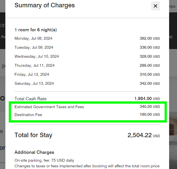The width and height of the screenshot is (177, 169).
Task: Click the 1 room for 6 night(s) text
Action: tap(36, 30)
